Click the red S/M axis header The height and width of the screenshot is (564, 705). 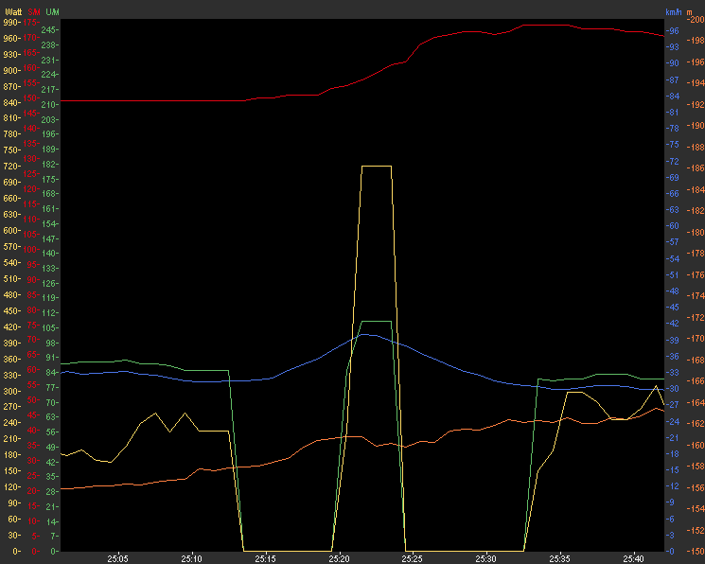(x=33, y=11)
